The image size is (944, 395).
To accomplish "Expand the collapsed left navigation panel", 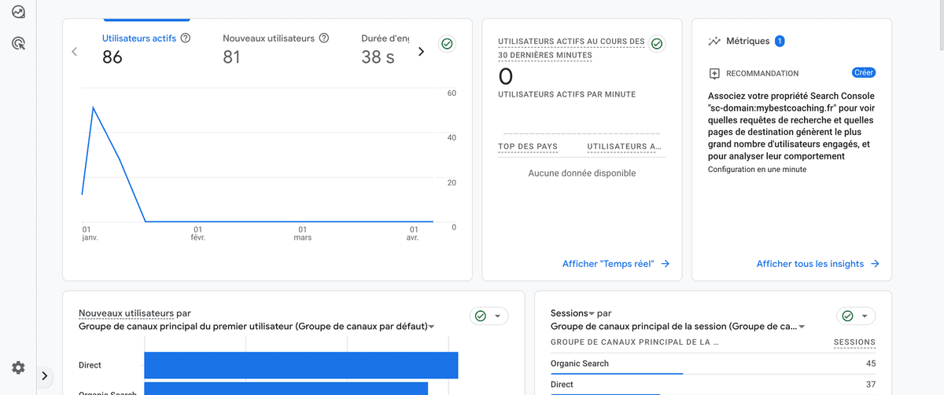I will (44, 376).
